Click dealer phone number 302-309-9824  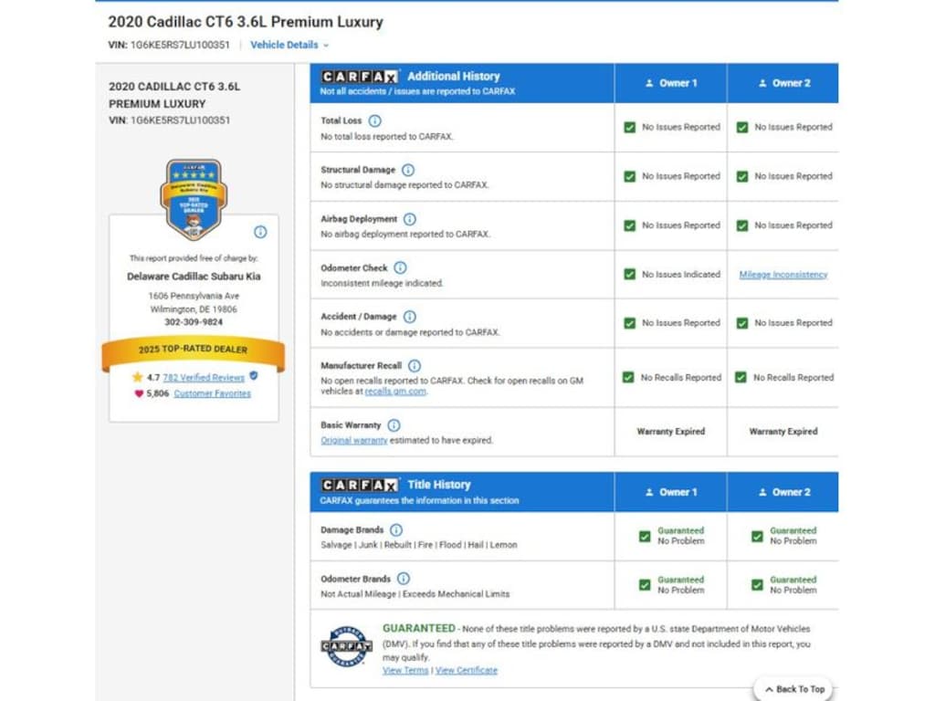click(x=194, y=322)
